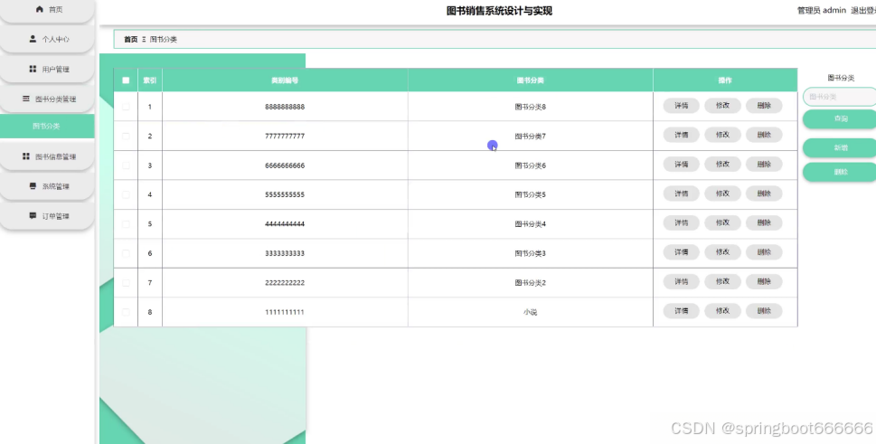
Task: Click the icon beside 系统管理
Action: (x=33, y=186)
